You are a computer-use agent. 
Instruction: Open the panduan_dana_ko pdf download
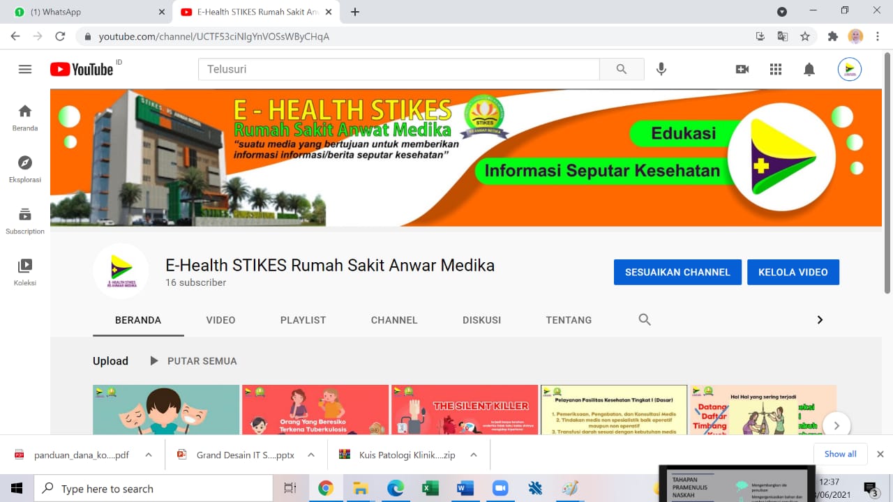[73, 455]
